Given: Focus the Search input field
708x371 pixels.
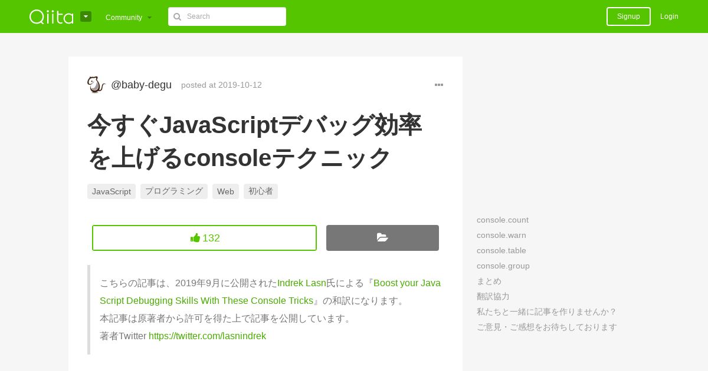Looking at the screenshot, I should (x=227, y=16).
